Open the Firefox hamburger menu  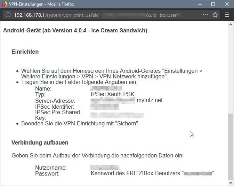pyautogui.click(x=227, y=15)
